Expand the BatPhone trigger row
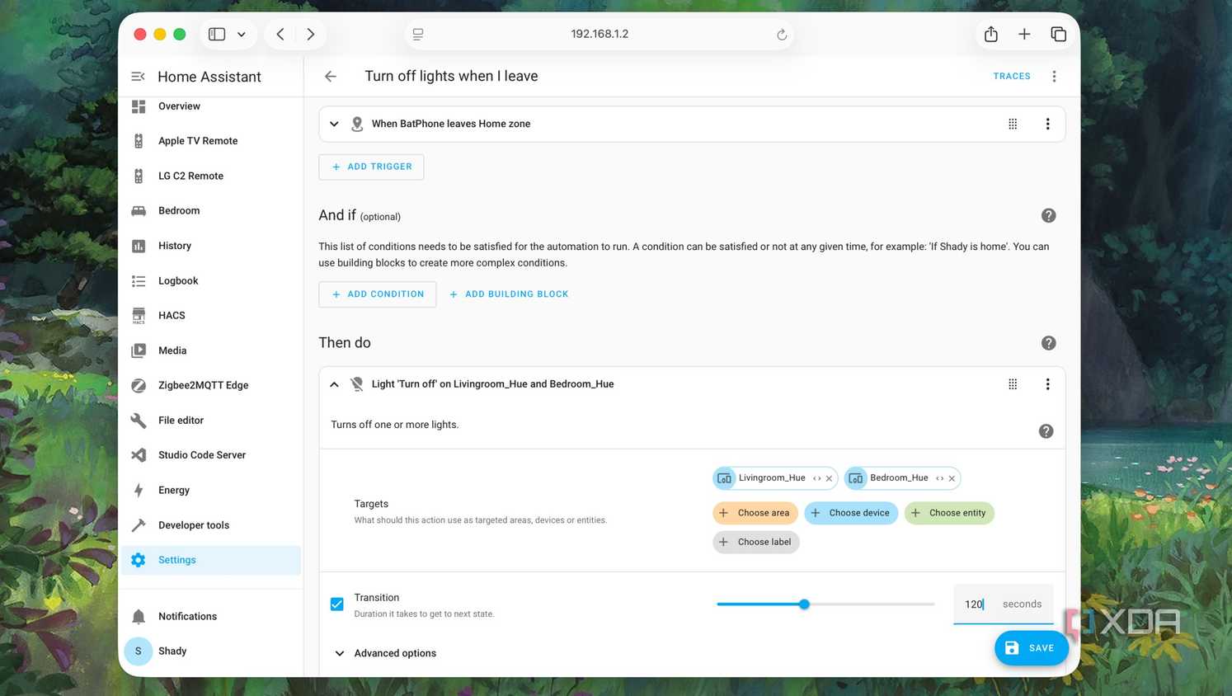 pyautogui.click(x=334, y=124)
